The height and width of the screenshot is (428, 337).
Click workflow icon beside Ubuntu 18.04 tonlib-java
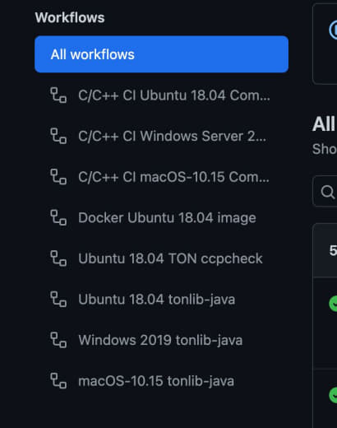point(58,300)
